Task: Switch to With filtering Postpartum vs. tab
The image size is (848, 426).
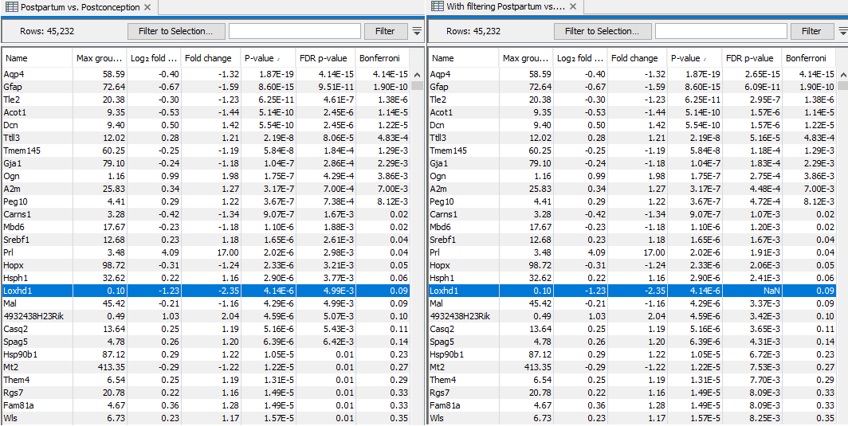Action: coord(505,7)
